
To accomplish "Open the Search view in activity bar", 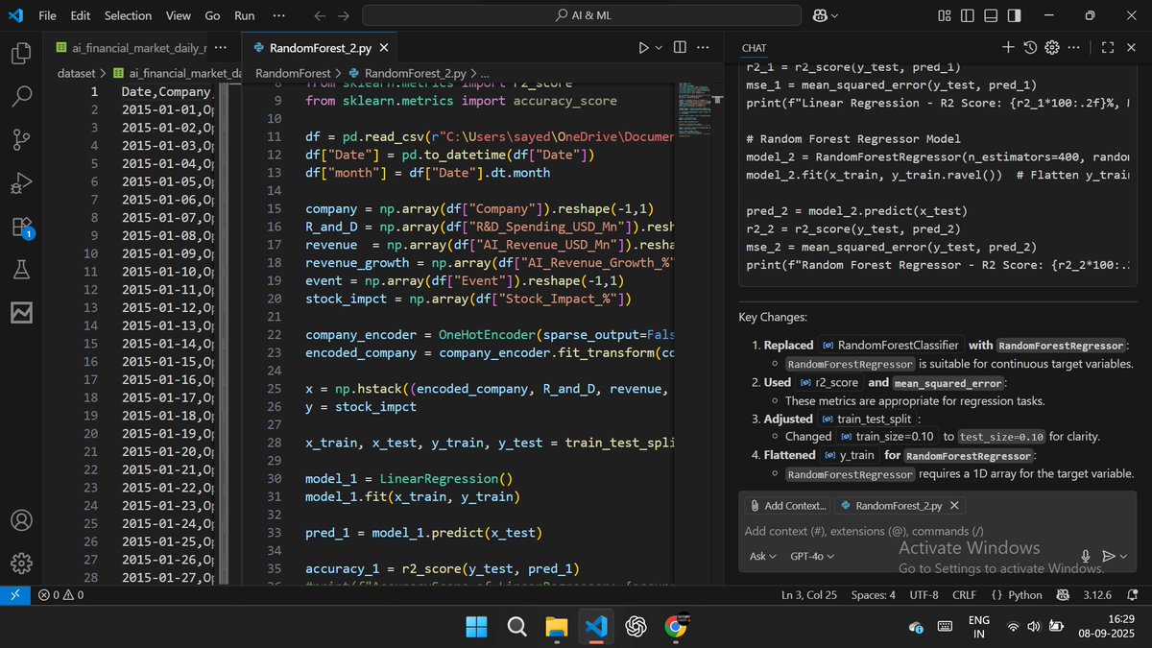I will tap(20, 96).
